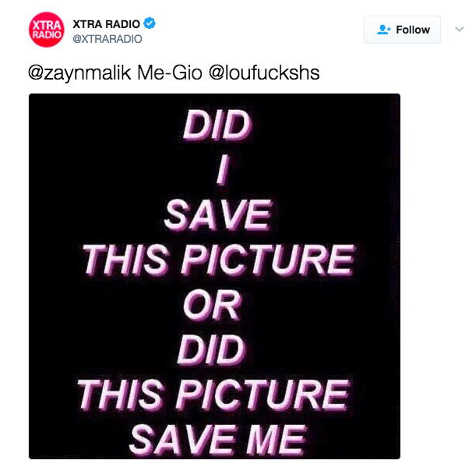Click the SAVE ME line in picture
This screenshot has height=467, width=465.
pyautogui.click(x=217, y=440)
